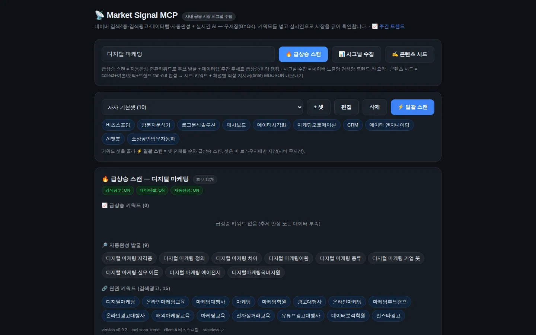
Task: Click the version v0.9.2 footer text
Action: (x=114, y=330)
